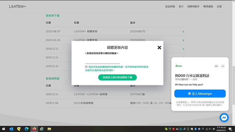Open the 購買據點 navigation item
The image size is (235, 132).
[x=208, y=7]
